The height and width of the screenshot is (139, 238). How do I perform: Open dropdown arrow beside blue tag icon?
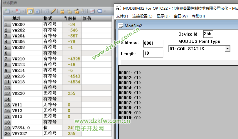coord(105,11)
